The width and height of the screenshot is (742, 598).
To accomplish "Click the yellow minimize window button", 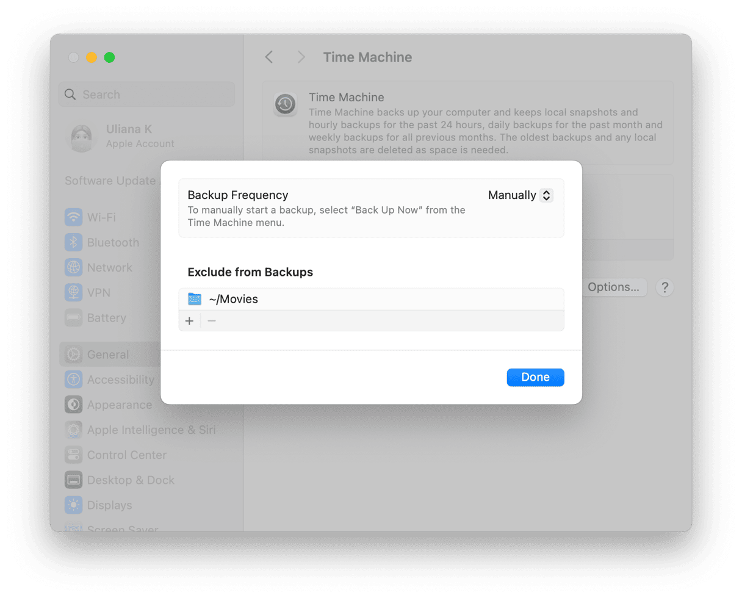I will [92, 57].
